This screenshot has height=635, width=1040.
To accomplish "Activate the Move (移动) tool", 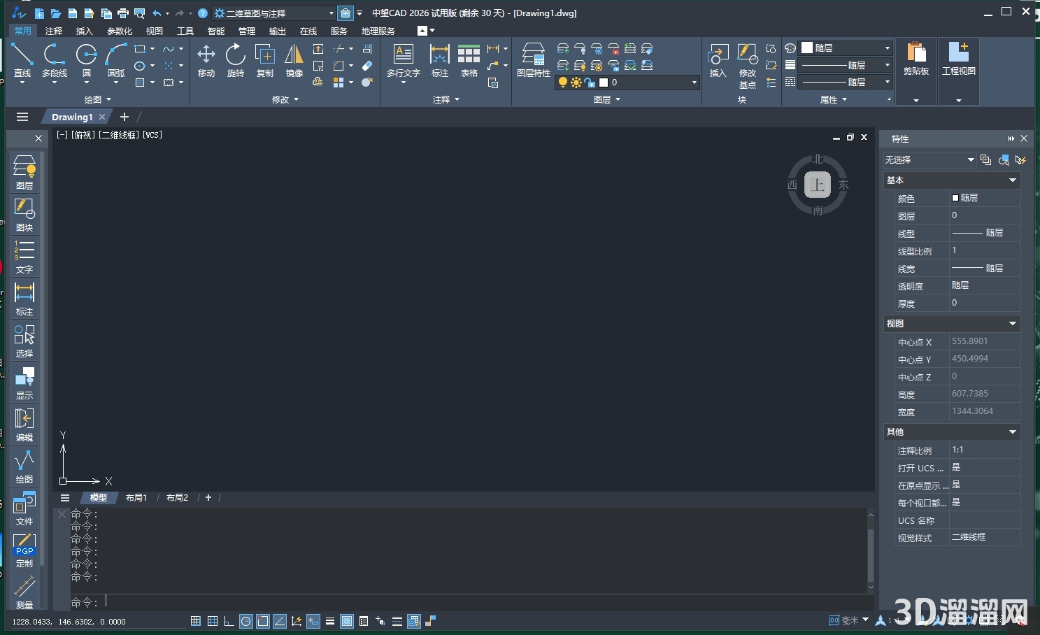I will (x=206, y=60).
